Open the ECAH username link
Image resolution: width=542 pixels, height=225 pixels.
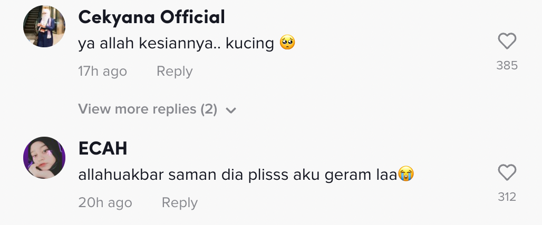coord(102,149)
